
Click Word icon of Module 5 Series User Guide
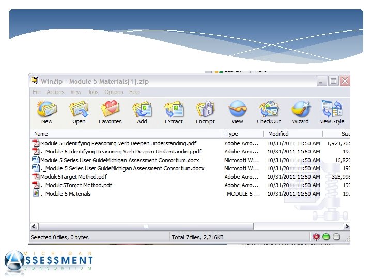[x=36, y=160]
